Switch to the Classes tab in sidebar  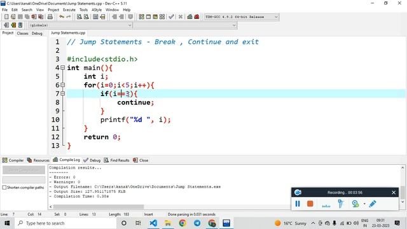coord(23,33)
